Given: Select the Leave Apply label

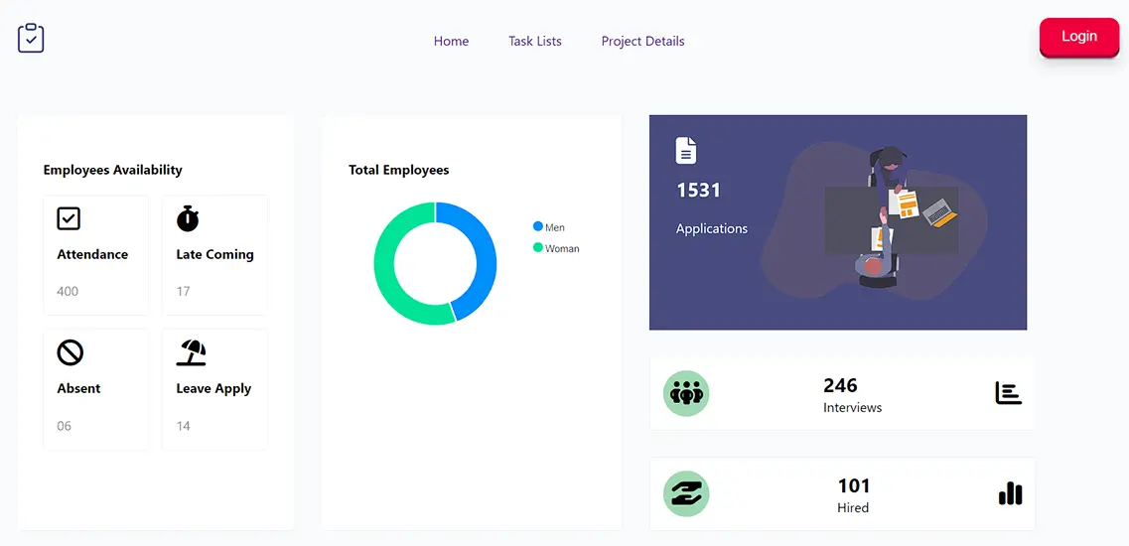Looking at the screenshot, I should pos(213,389).
